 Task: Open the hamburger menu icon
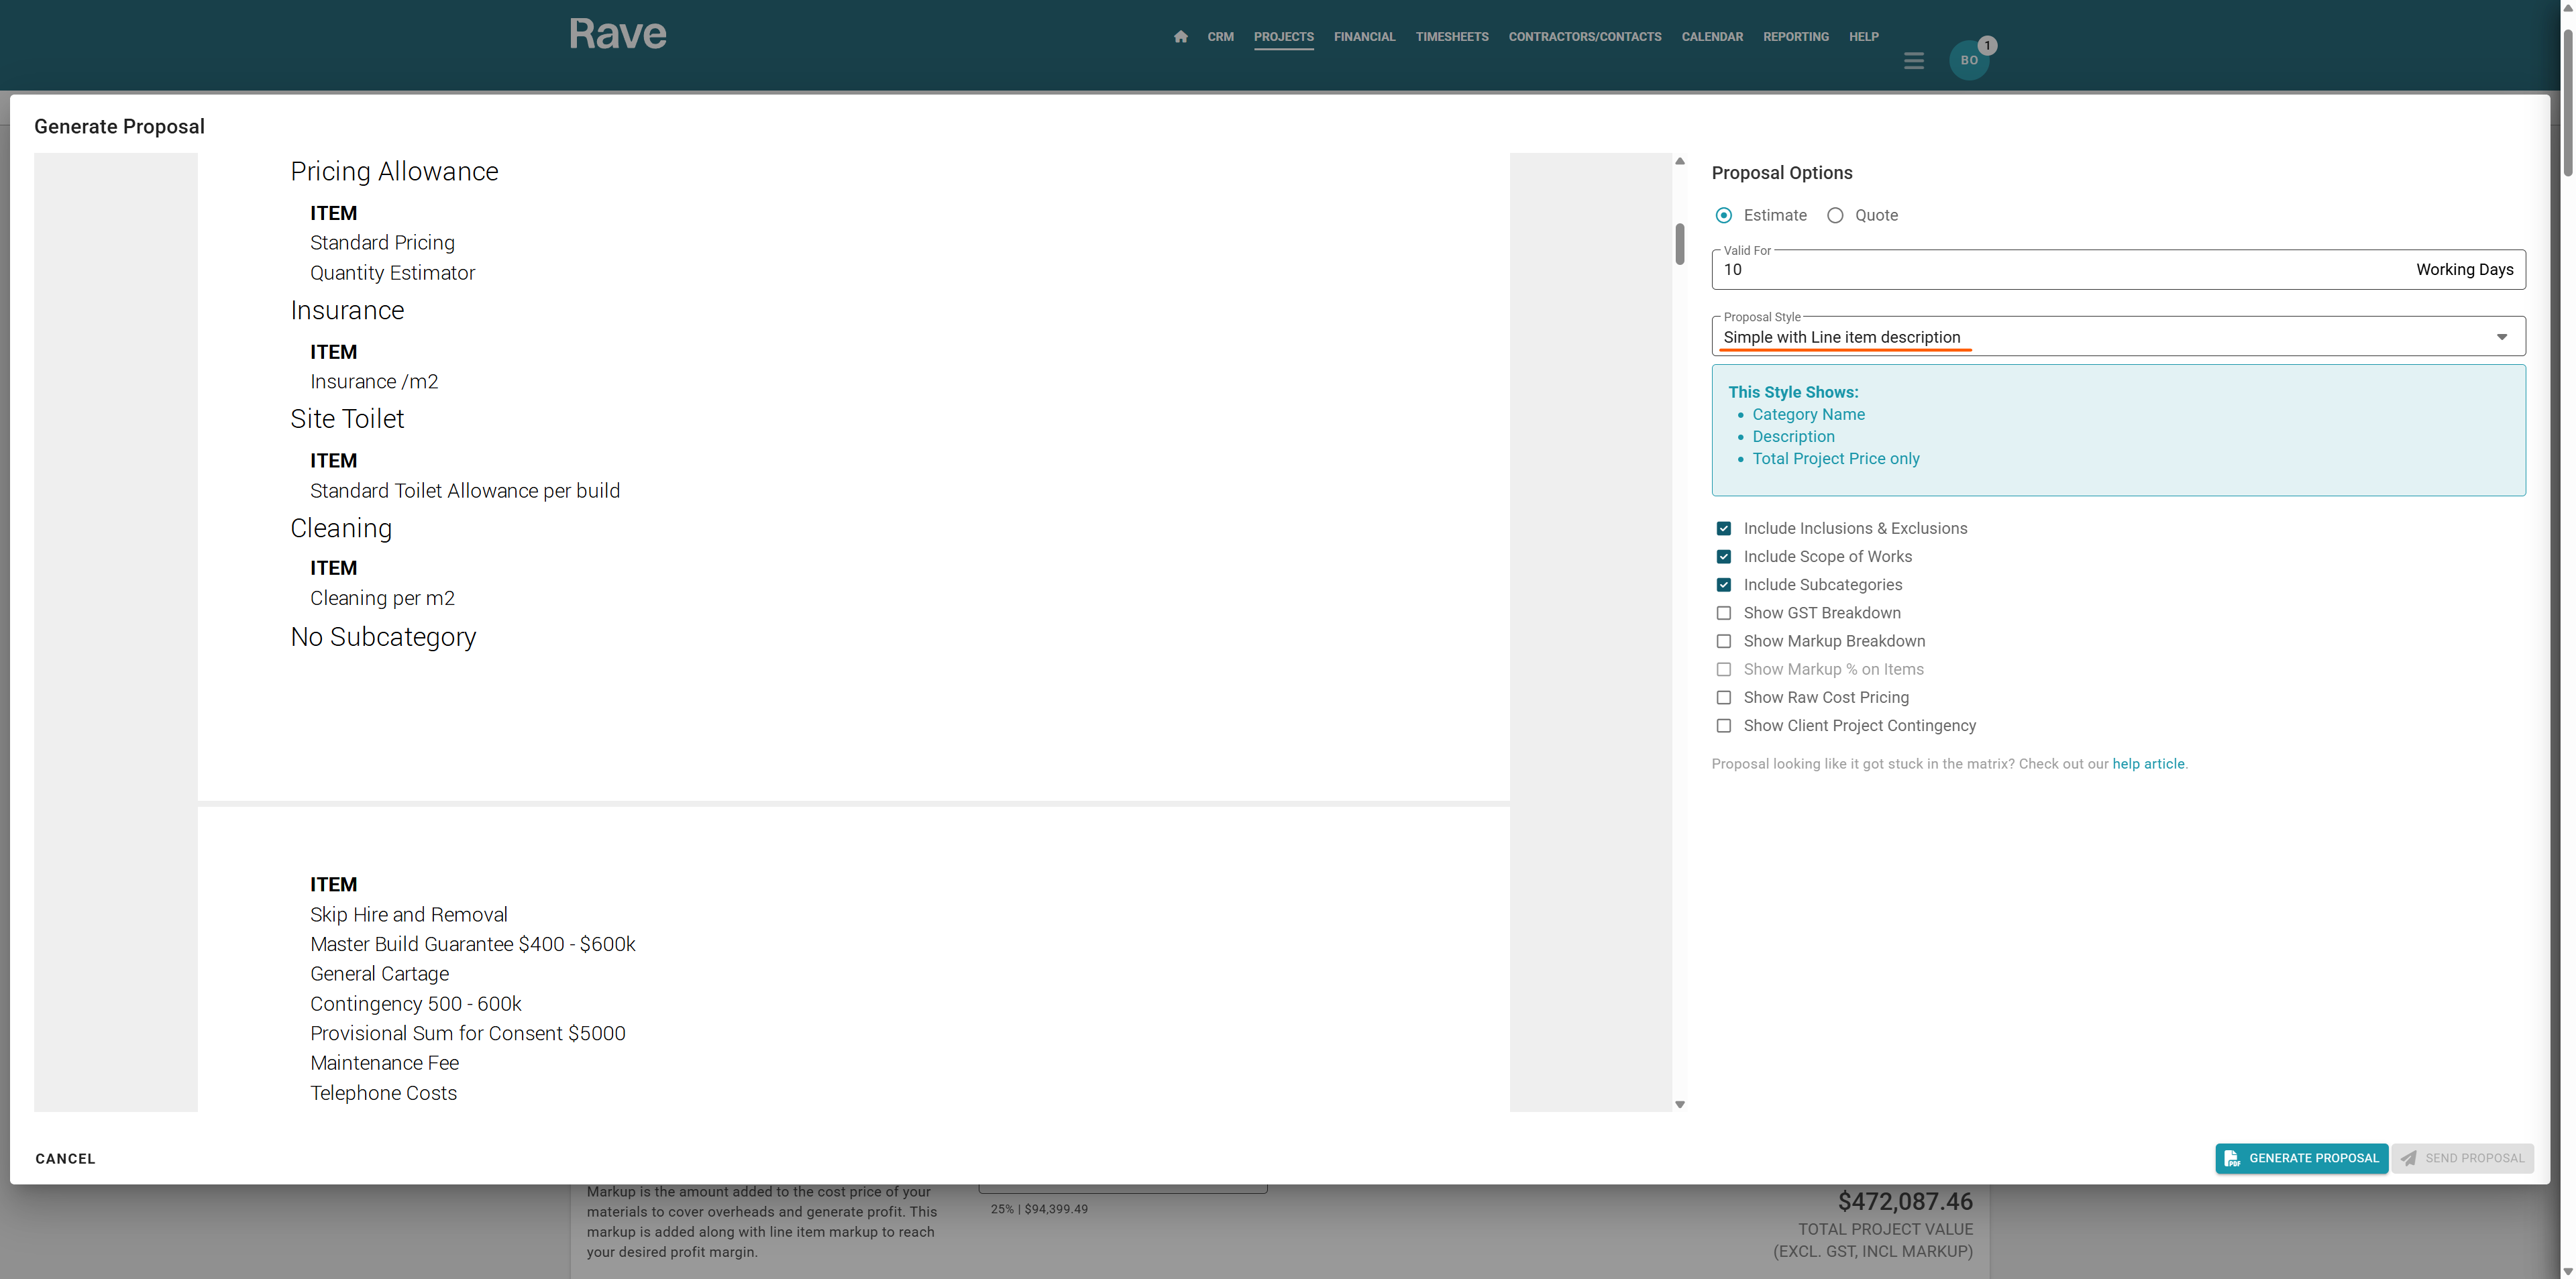[x=1913, y=61]
